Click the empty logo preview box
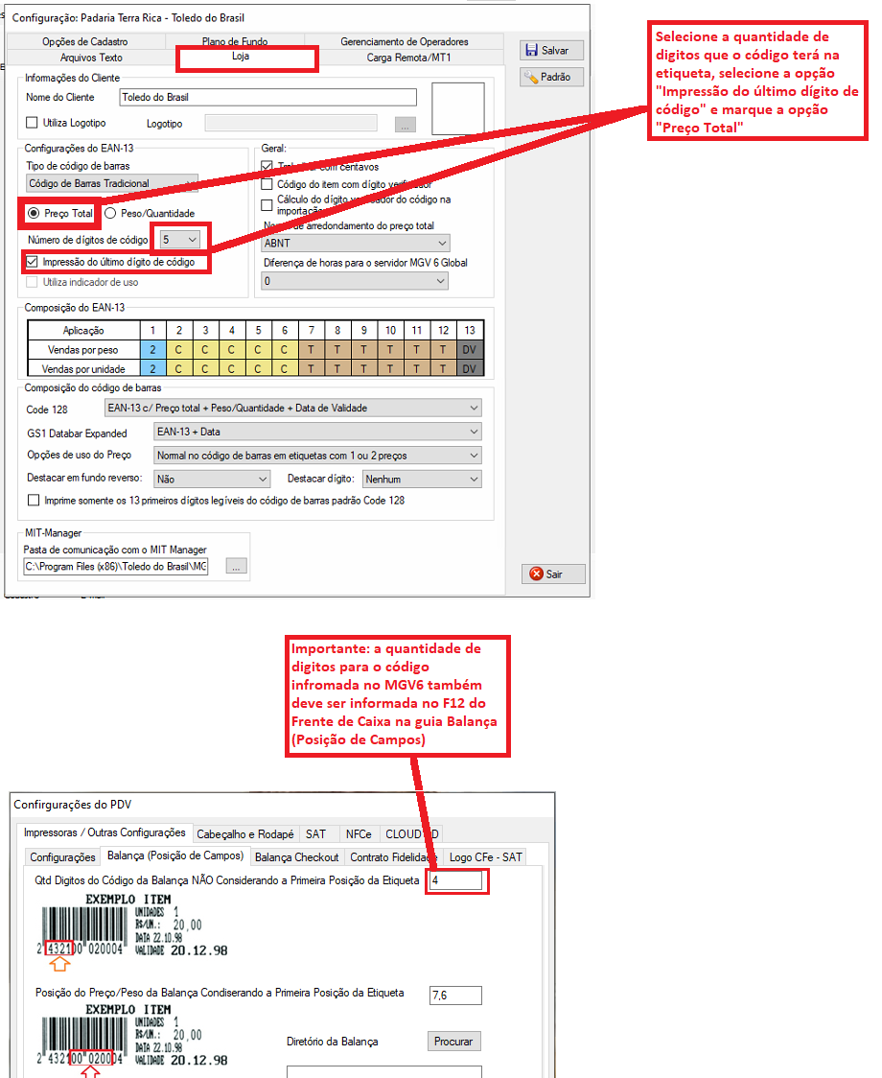 pos(457,108)
